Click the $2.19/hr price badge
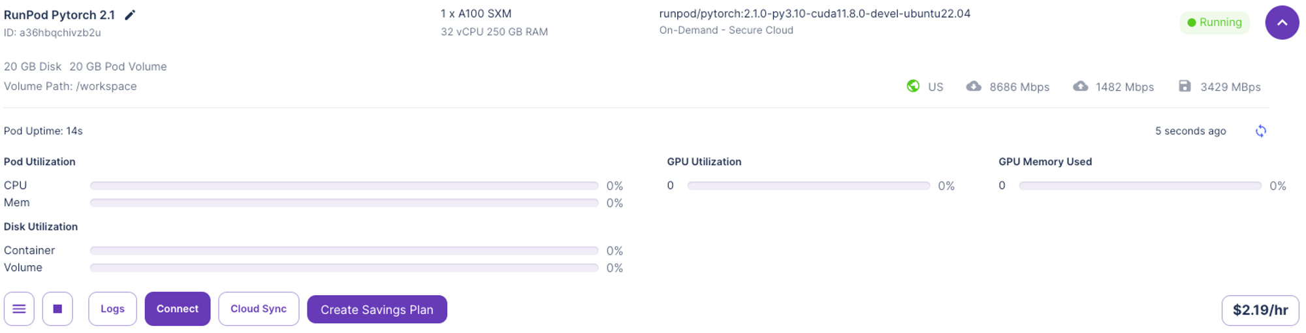Screen dimensions: 1306x333 point(1260,310)
